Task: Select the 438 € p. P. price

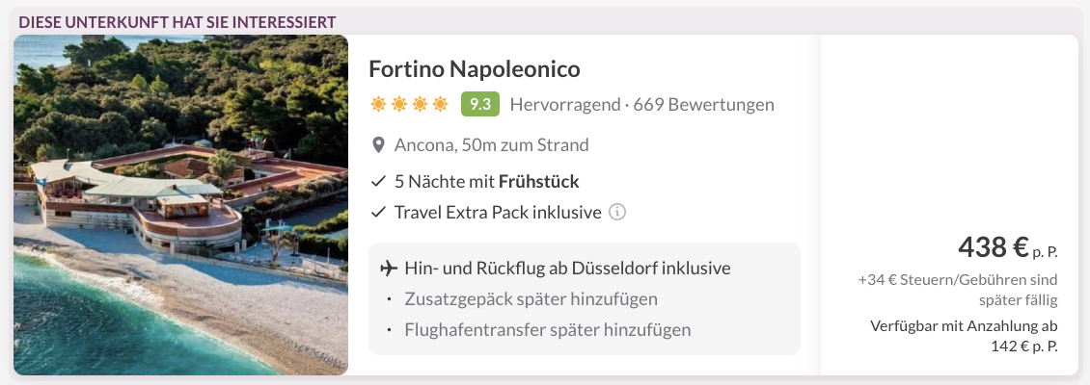Action: click(1008, 247)
